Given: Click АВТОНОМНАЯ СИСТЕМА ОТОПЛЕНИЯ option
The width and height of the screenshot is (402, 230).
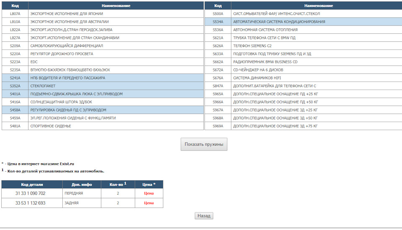Looking at the screenshot, I should point(303,30).
